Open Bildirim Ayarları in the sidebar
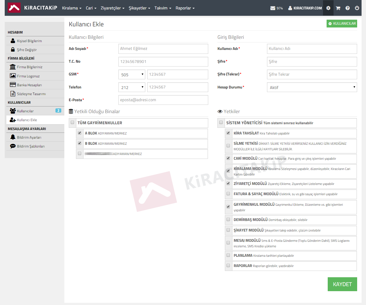 pyautogui.click(x=29, y=137)
